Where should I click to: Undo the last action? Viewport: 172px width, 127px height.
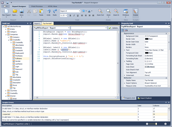48,11
